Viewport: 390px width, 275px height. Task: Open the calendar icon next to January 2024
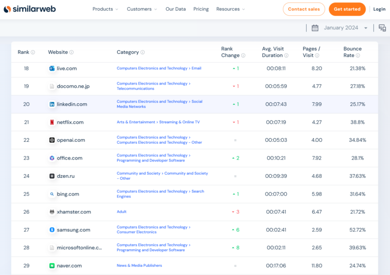pyautogui.click(x=315, y=28)
